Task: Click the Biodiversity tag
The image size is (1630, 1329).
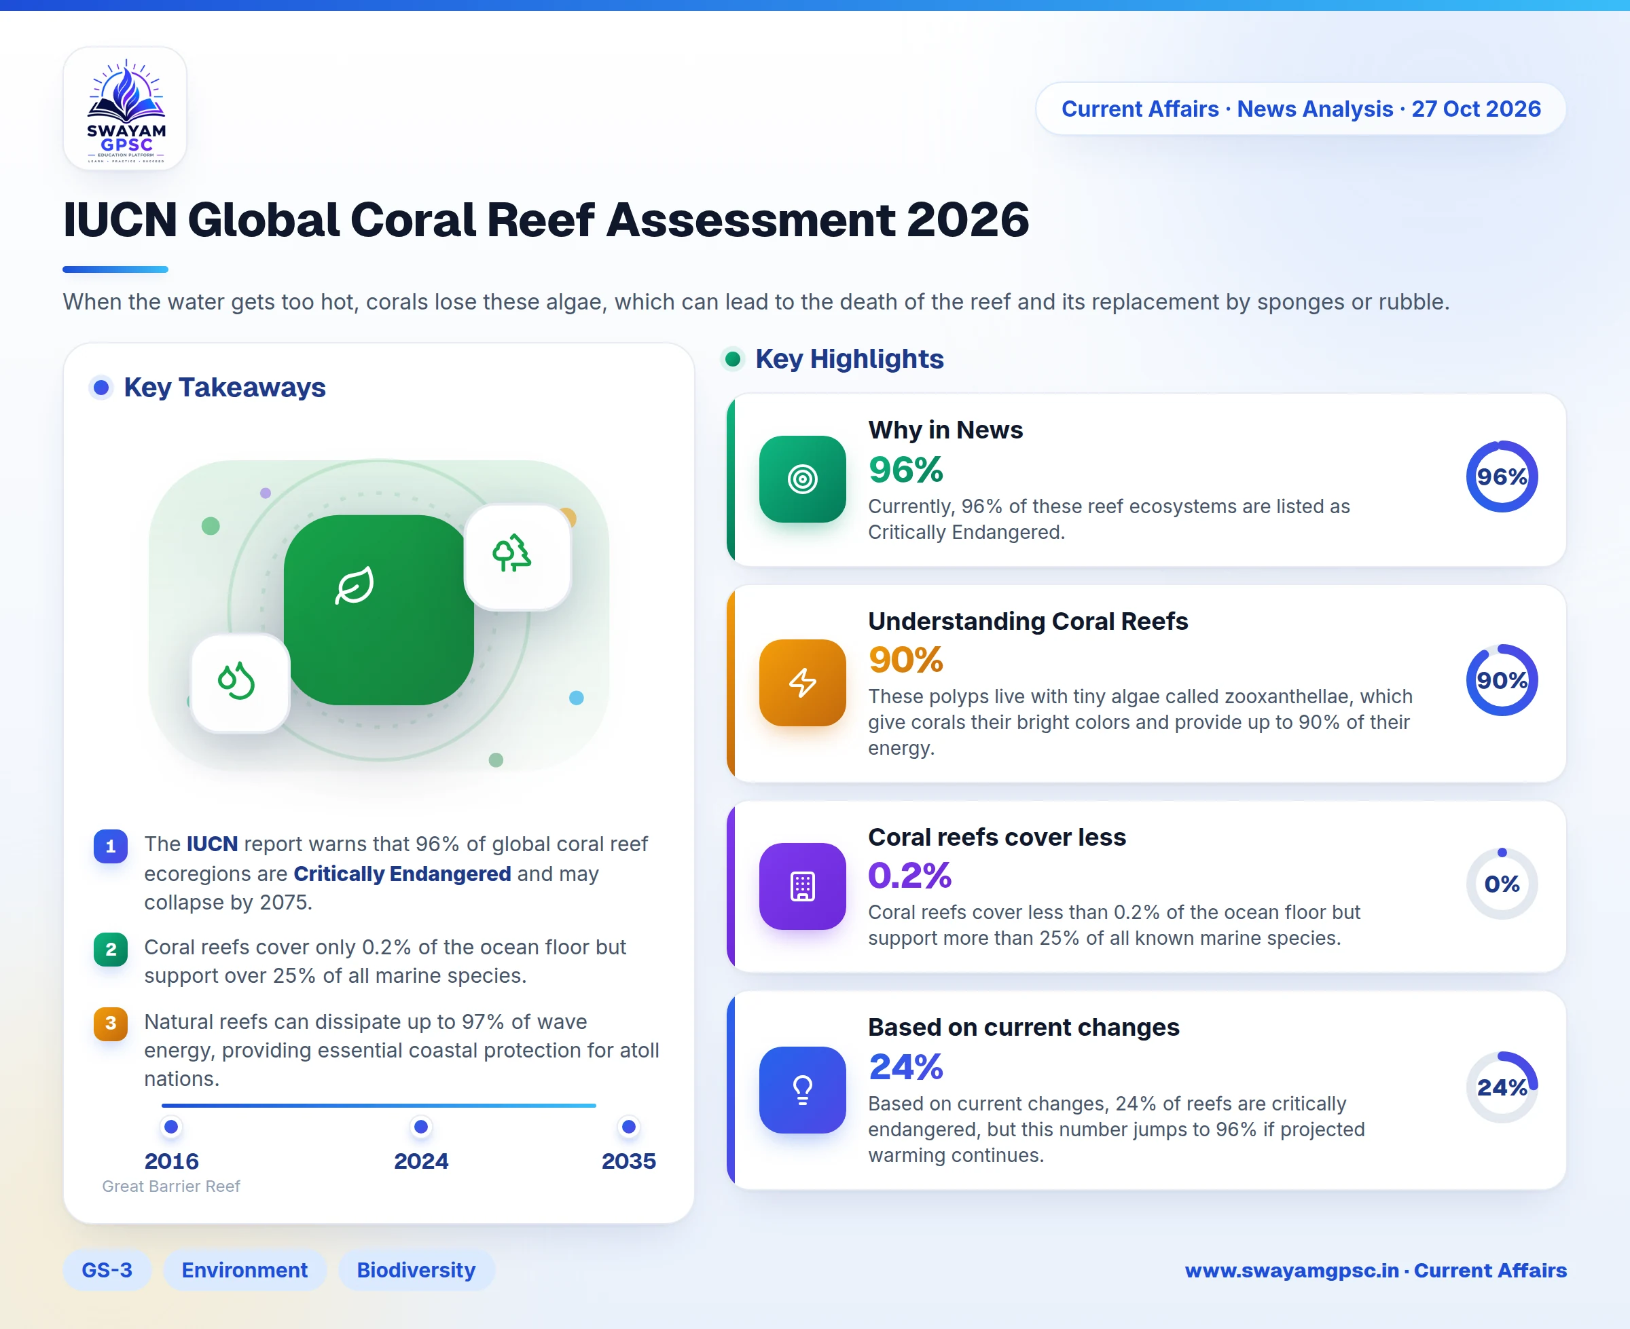Action: (416, 1270)
